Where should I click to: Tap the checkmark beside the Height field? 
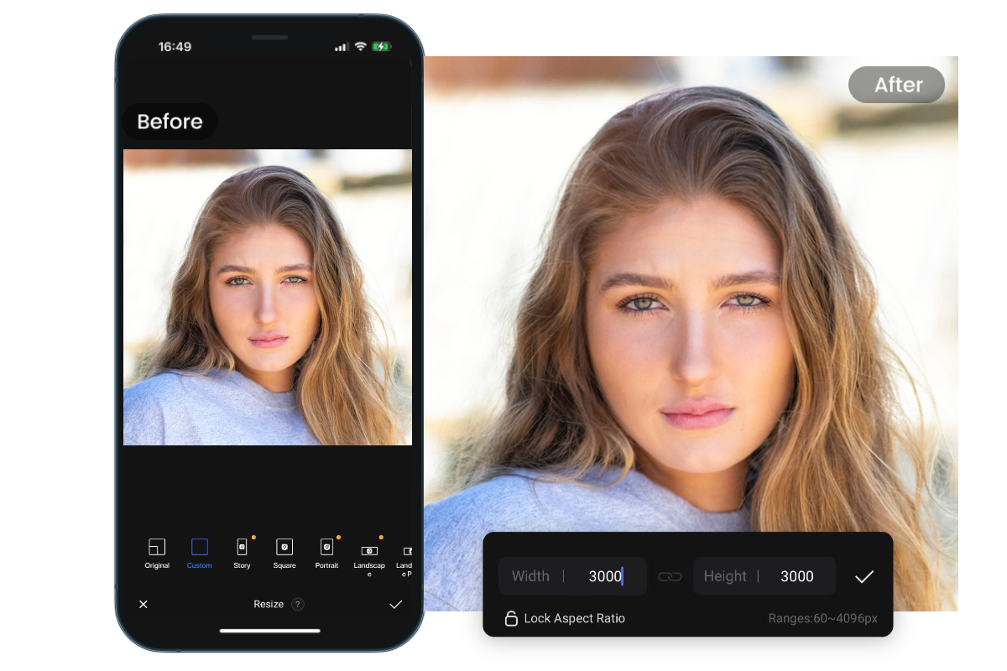864,576
